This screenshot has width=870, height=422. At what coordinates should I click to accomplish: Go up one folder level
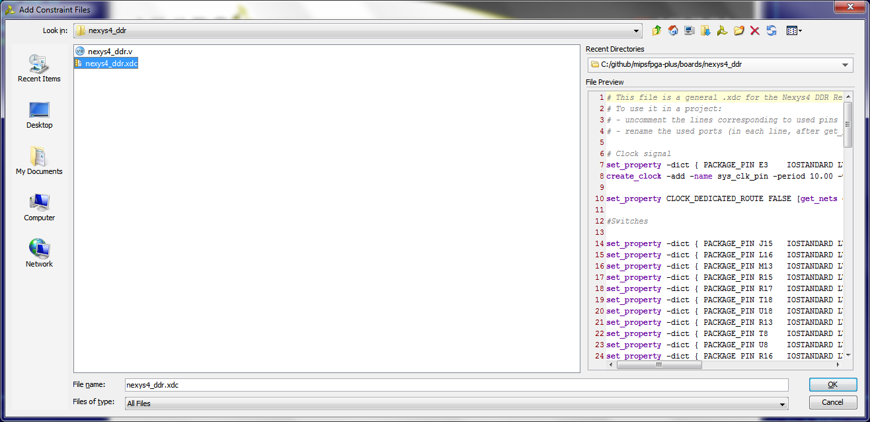(656, 30)
